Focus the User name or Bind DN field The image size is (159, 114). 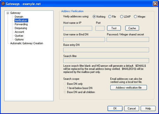tap(84, 39)
